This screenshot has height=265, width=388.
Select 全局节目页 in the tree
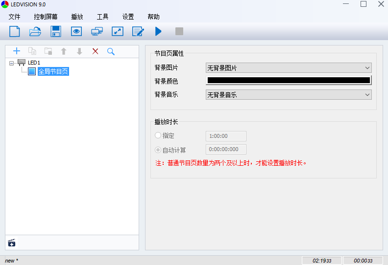[x=53, y=71]
